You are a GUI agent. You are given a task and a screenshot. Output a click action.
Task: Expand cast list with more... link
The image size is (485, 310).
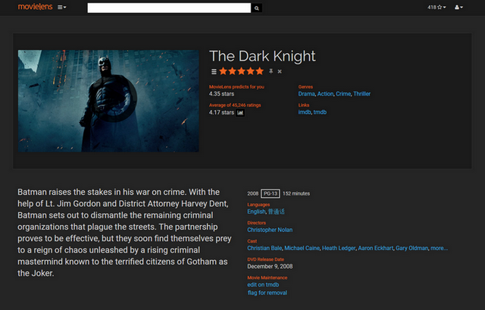(439, 248)
